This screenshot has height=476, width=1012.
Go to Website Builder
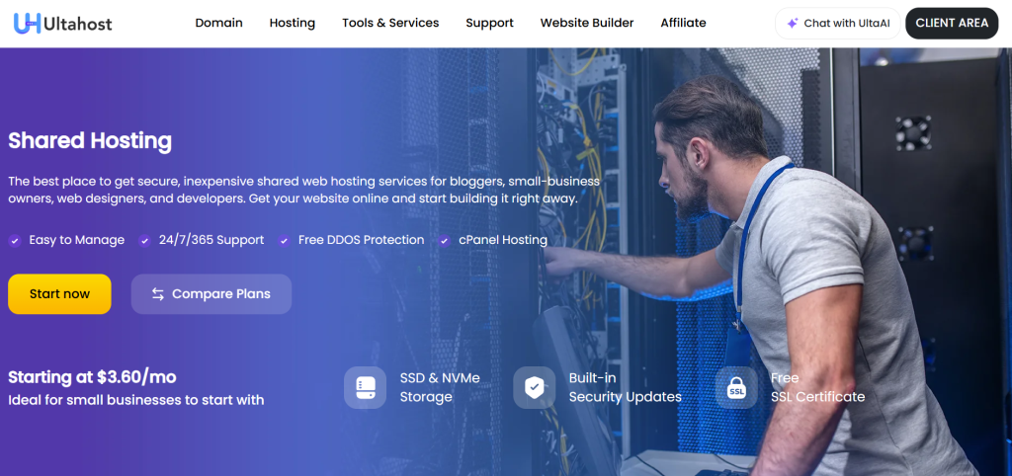point(587,23)
